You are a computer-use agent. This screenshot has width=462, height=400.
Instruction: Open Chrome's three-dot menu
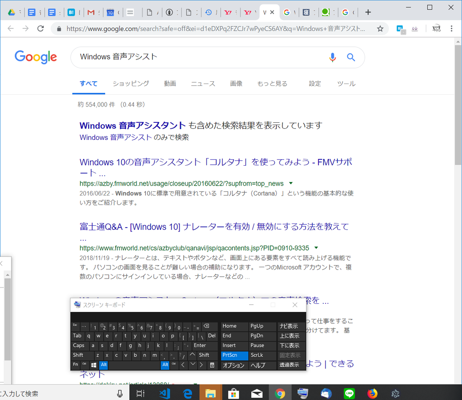451,28
